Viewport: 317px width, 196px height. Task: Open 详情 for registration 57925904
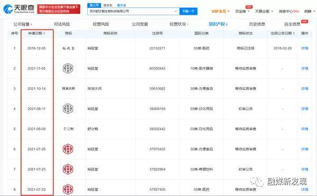(305, 169)
